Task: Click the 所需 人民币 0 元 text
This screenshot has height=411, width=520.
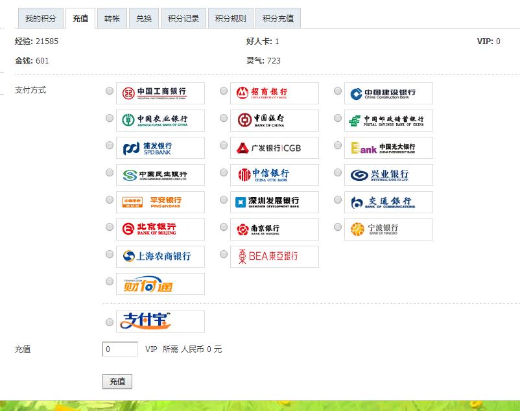Action: (192, 349)
